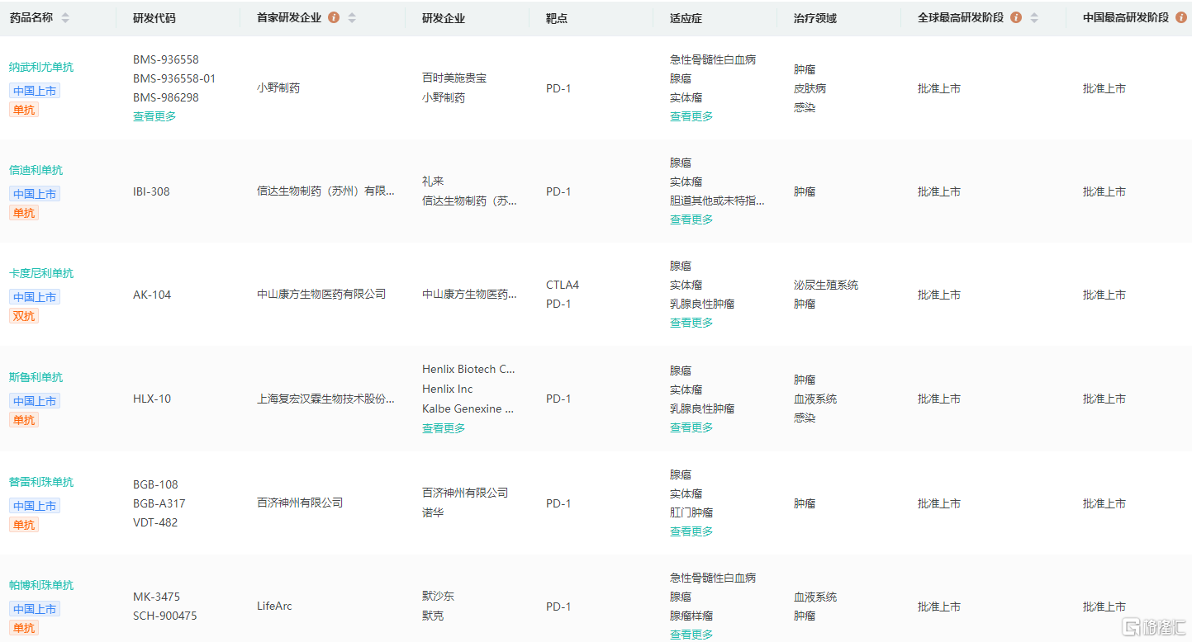Click 胆道其他或未特指 indication cell
Screen dimensions: 1192x642
[x=717, y=201]
